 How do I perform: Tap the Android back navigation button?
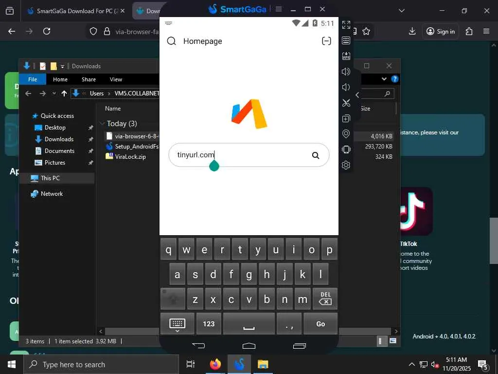pyautogui.click(x=198, y=345)
